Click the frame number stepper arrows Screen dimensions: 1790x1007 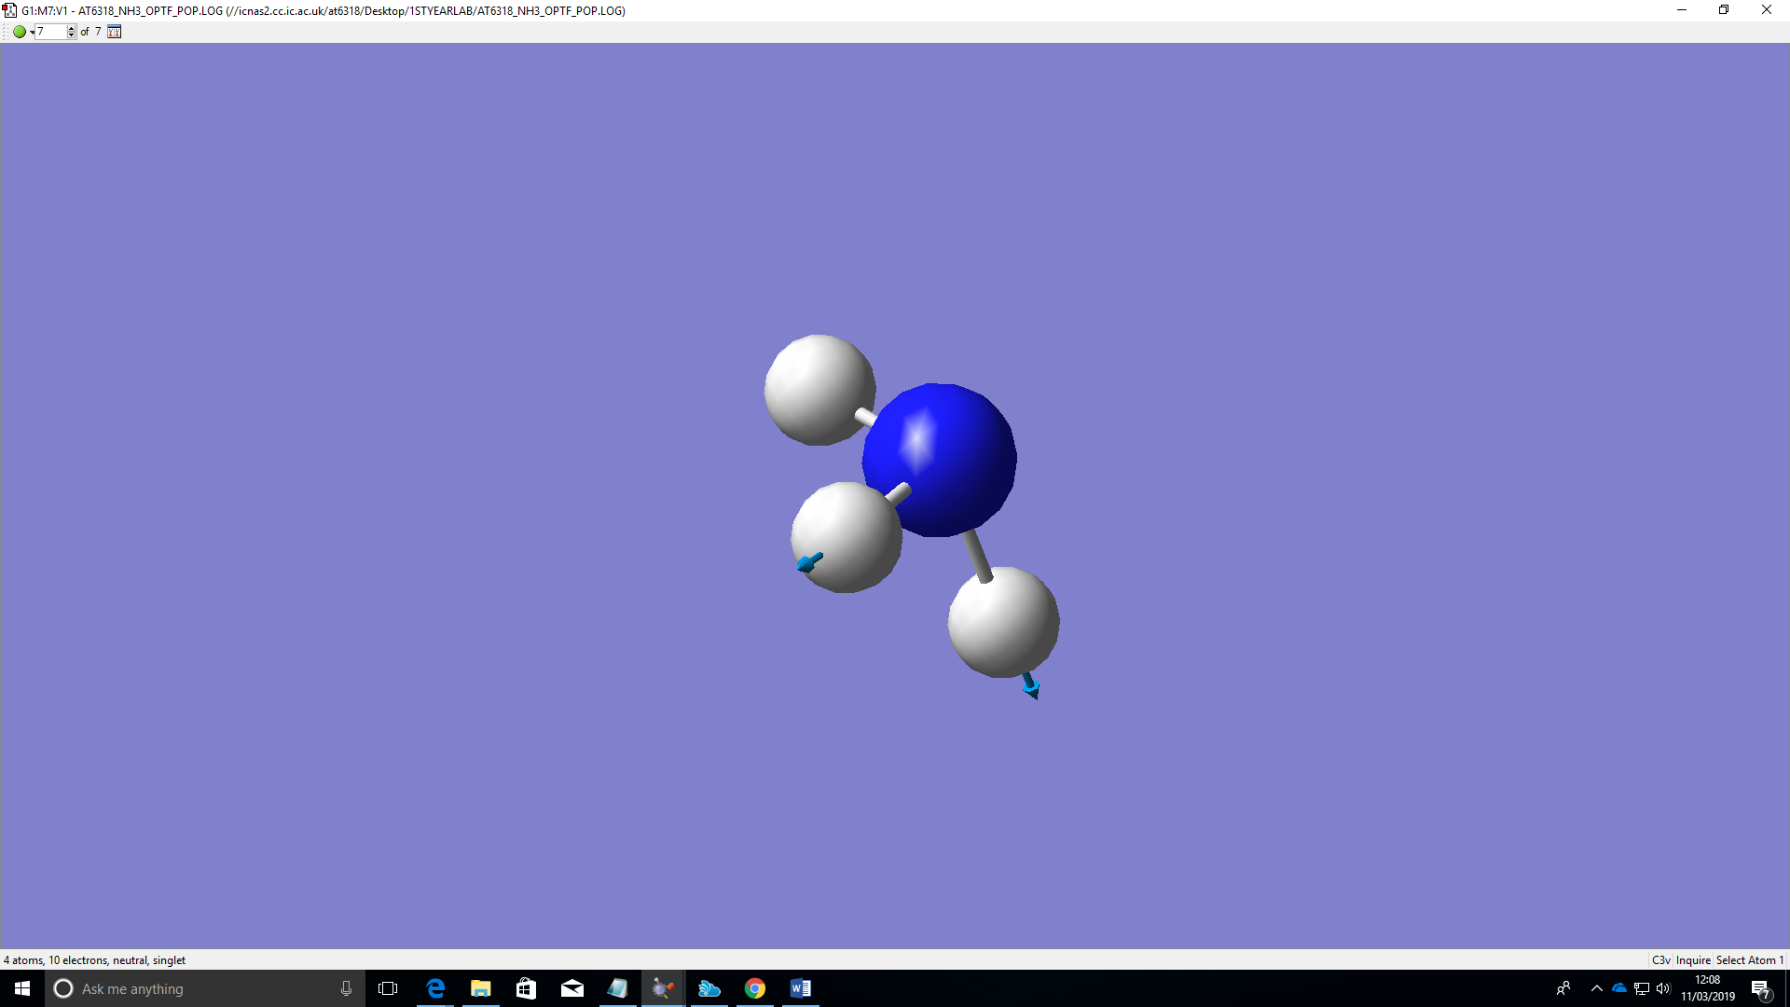click(x=72, y=32)
